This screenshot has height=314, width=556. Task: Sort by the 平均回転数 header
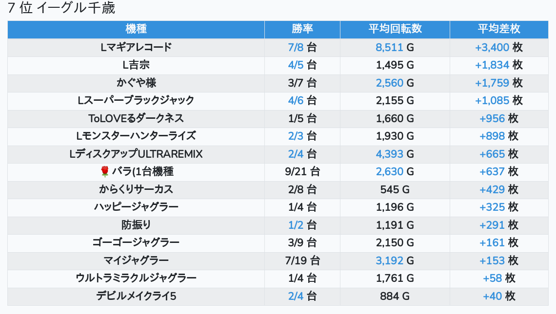(395, 29)
